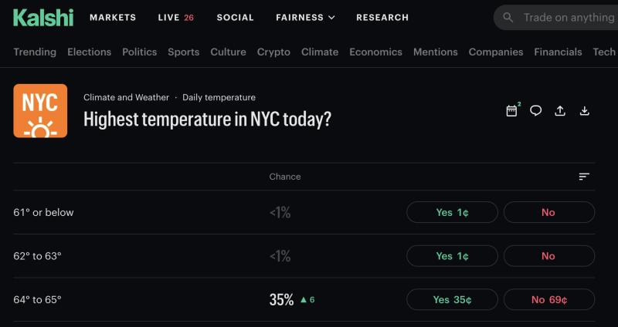Click Yes 1¢ for 61° or below
Viewport: 618px width, 327px height.
tap(452, 212)
